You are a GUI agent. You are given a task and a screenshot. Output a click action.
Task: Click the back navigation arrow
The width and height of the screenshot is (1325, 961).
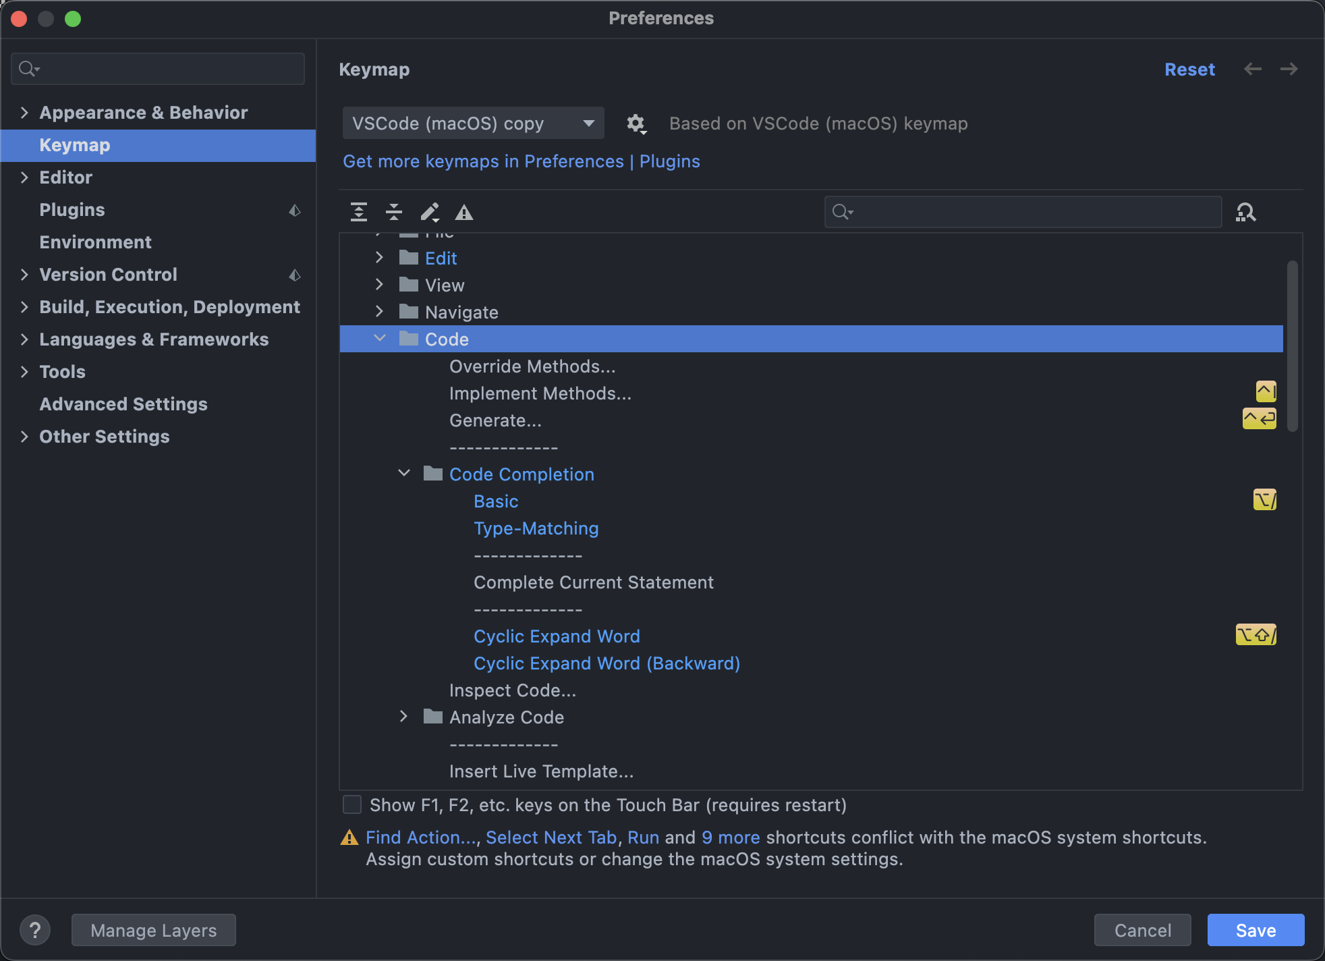tap(1253, 69)
